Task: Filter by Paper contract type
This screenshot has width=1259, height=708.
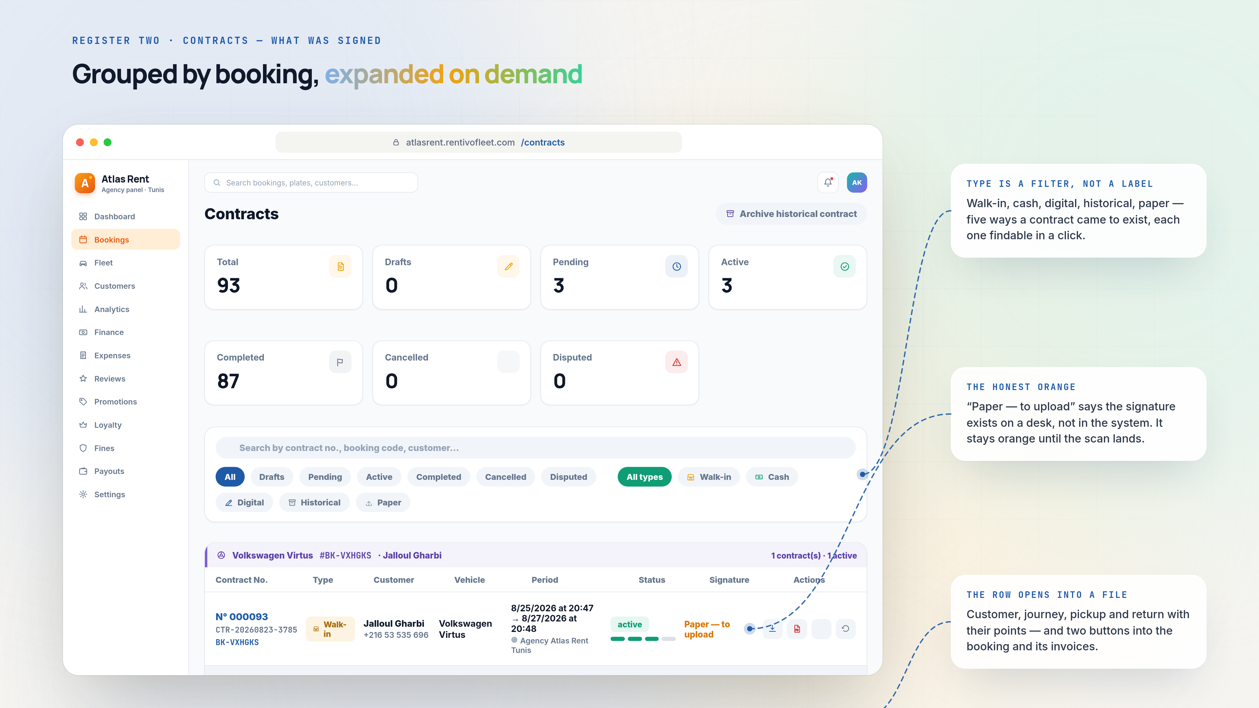Action: coord(383,502)
